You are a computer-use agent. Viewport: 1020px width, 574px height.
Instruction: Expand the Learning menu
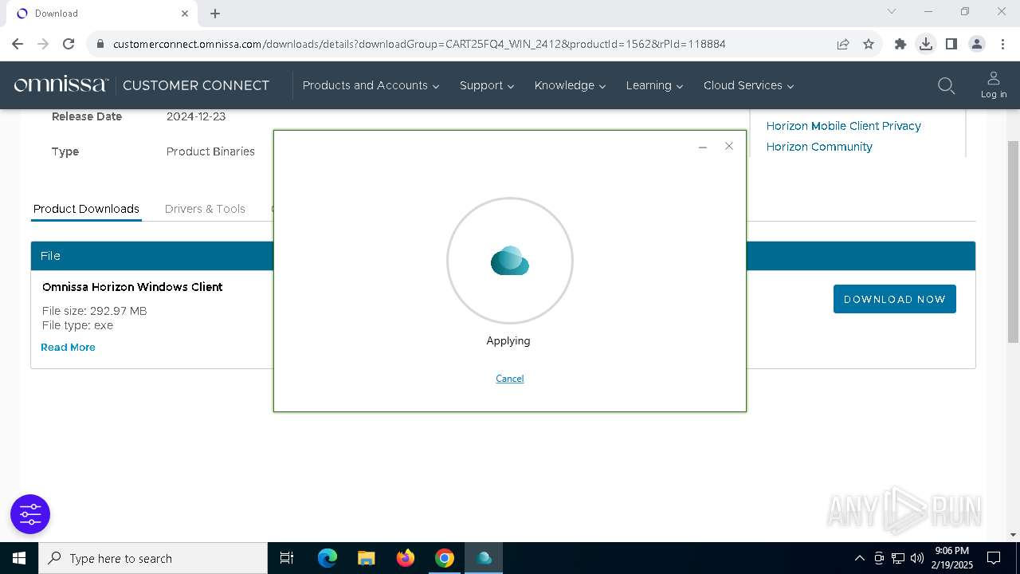click(x=654, y=85)
